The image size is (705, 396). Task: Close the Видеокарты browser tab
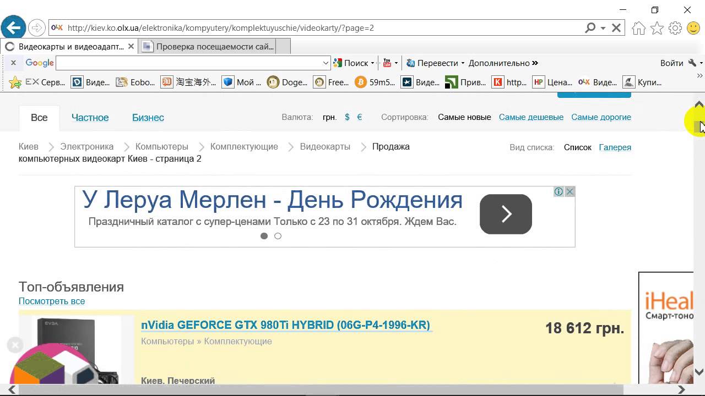pos(131,47)
